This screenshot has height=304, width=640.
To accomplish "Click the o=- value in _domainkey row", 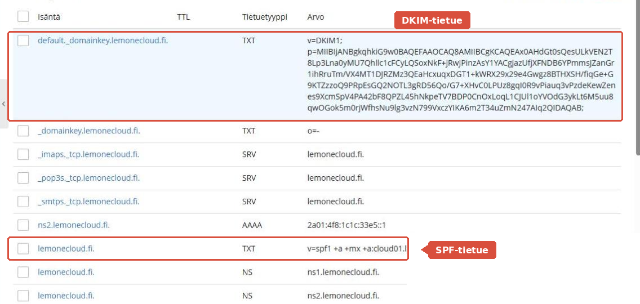I will click(x=314, y=131).
